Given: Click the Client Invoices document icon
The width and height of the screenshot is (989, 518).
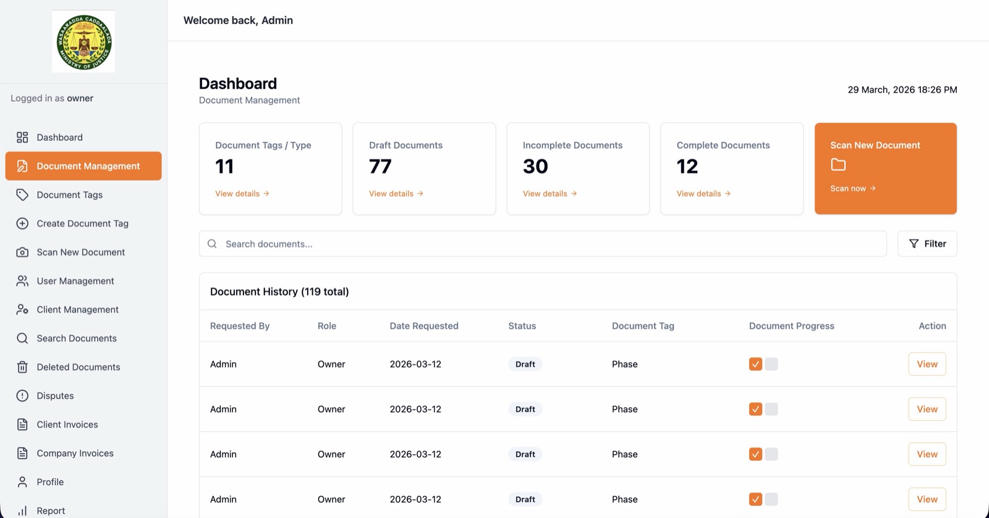Looking at the screenshot, I should [22, 424].
